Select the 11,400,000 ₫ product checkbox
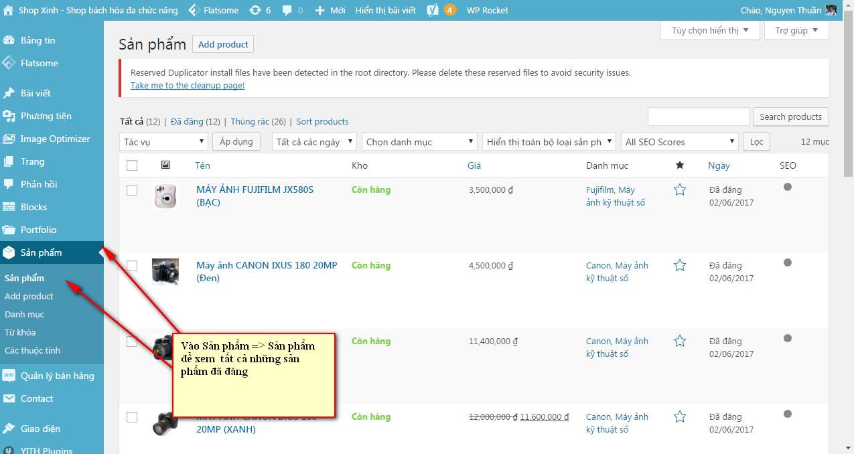854x454 pixels. tap(132, 342)
